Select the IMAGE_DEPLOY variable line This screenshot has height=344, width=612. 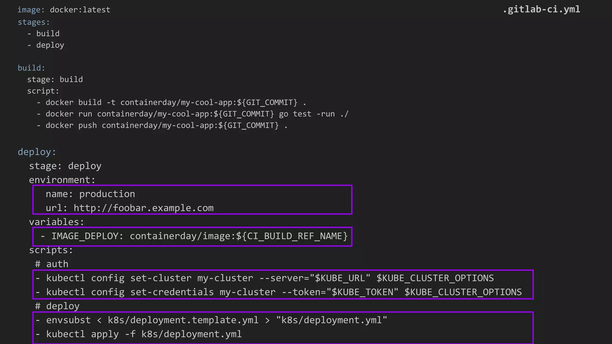[x=194, y=236]
